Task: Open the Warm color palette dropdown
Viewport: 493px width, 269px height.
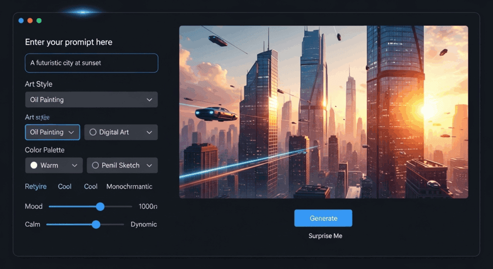Action: point(54,165)
